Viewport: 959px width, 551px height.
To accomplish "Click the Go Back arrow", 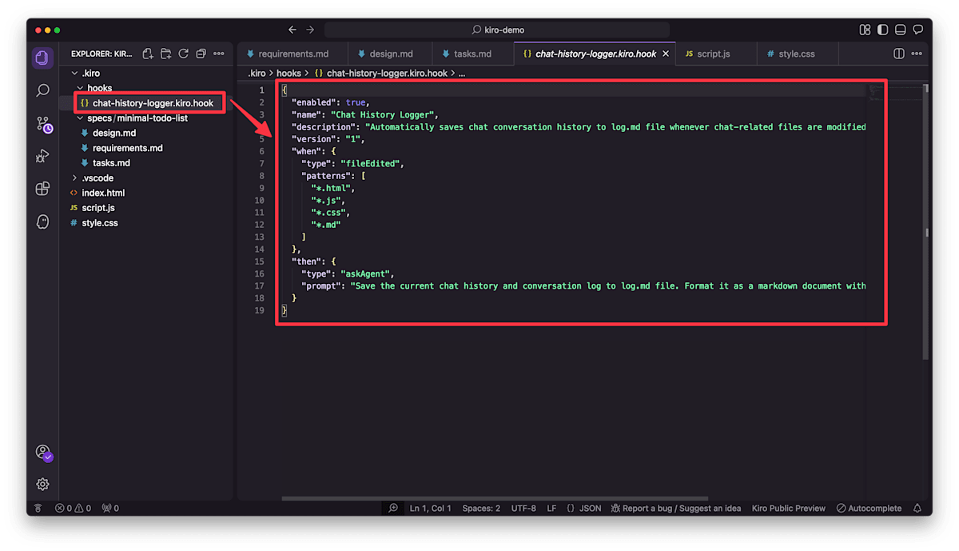I will click(292, 30).
